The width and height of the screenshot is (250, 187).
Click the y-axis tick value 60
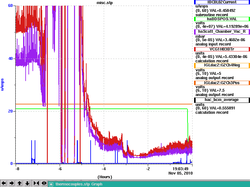coord(10,6)
